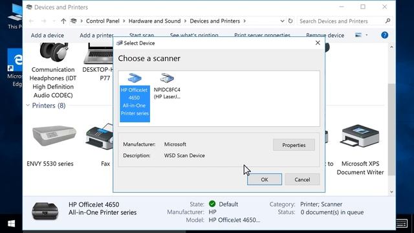The width and height of the screenshot is (414, 233).
Task: Click HP OfficeJet 4650 details pane icon
Action: (x=45, y=211)
